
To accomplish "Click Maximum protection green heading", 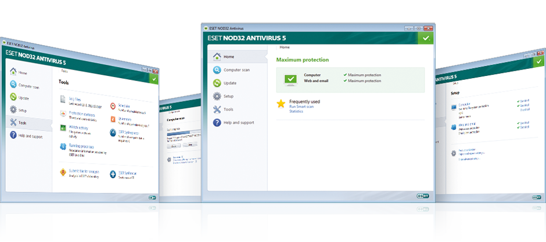I will (x=302, y=60).
